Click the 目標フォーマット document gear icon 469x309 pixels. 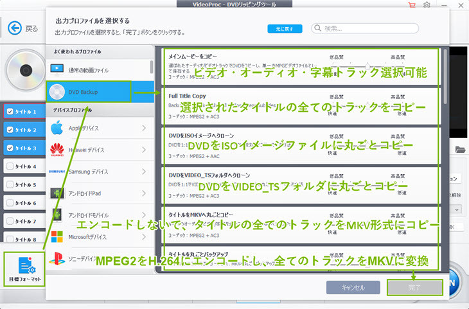click(27, 265)
